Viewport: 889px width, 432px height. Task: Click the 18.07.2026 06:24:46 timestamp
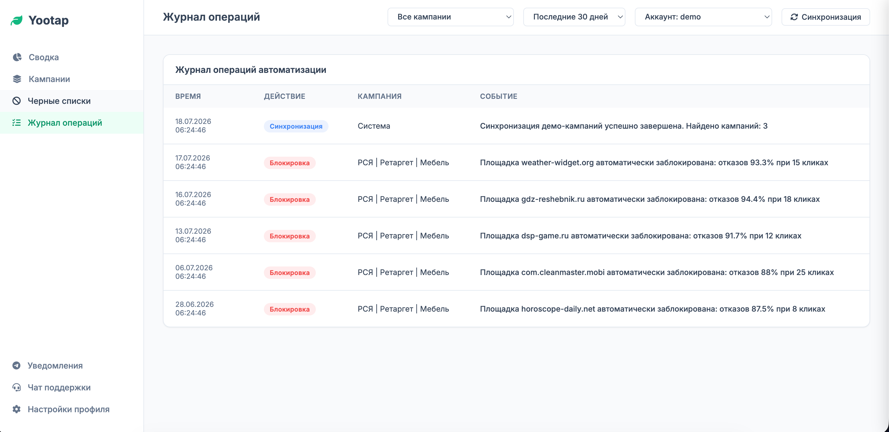tap(193, 126)
